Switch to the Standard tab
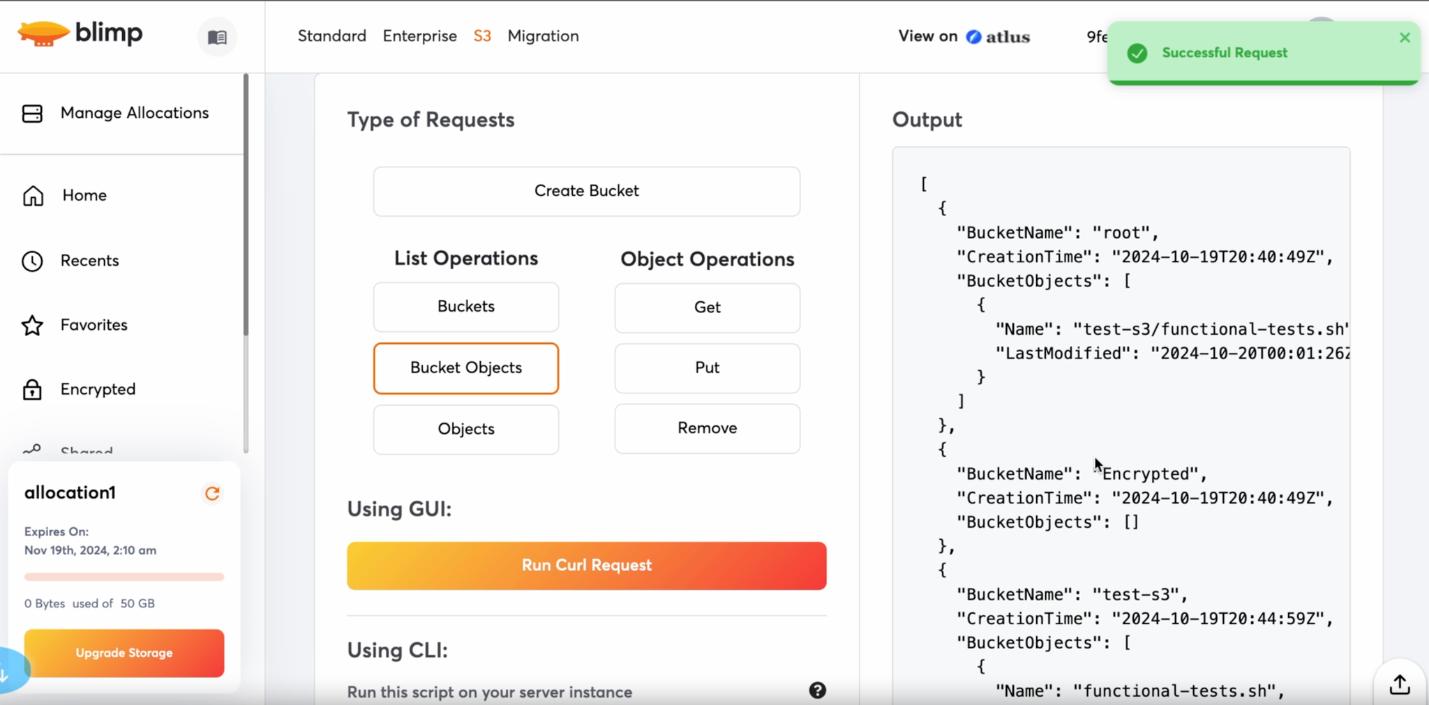This screenshot has width=1429, height=705. 331,36
